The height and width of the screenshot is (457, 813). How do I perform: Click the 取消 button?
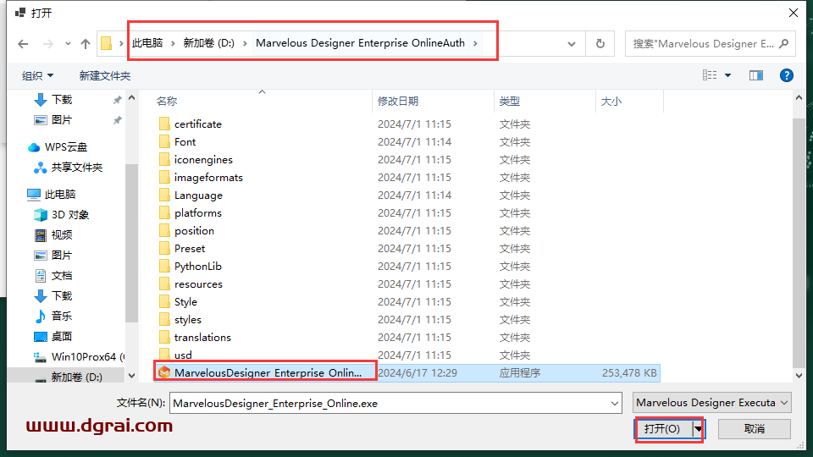click(754, 429)
